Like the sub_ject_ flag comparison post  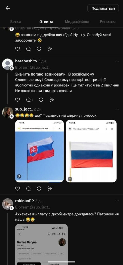(17, 188)
